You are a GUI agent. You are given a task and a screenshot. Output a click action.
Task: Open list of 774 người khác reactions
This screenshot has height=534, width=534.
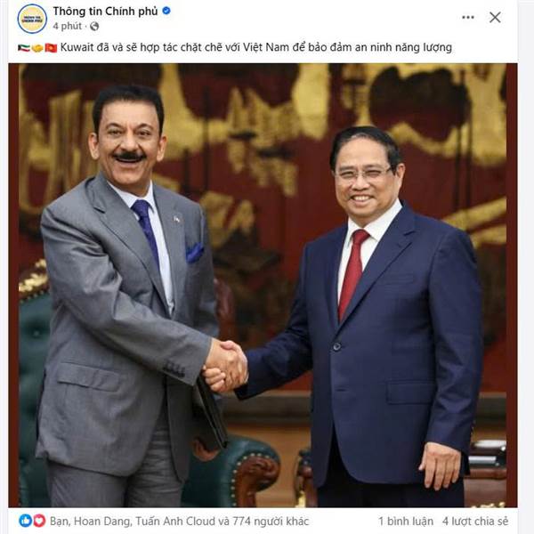pos(271,521)
